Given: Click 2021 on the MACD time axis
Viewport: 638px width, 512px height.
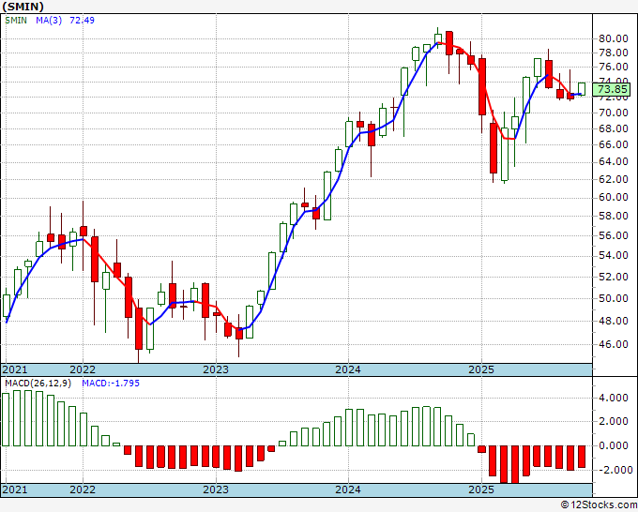Looking at the screenshot, I should [15, 489].
